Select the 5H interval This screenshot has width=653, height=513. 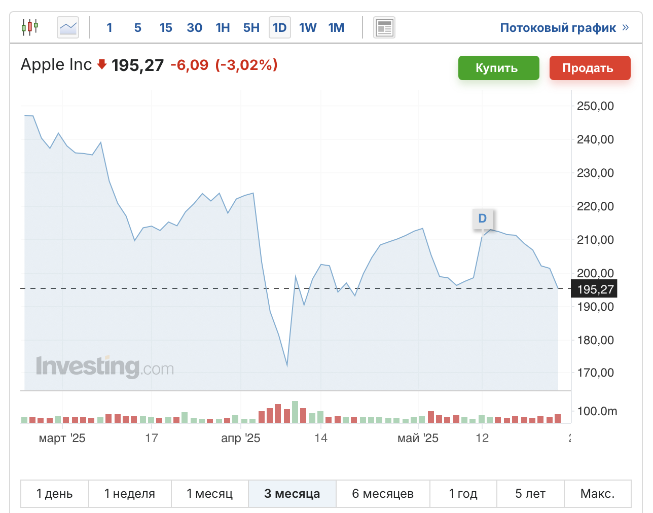click(x=251, y=27)
